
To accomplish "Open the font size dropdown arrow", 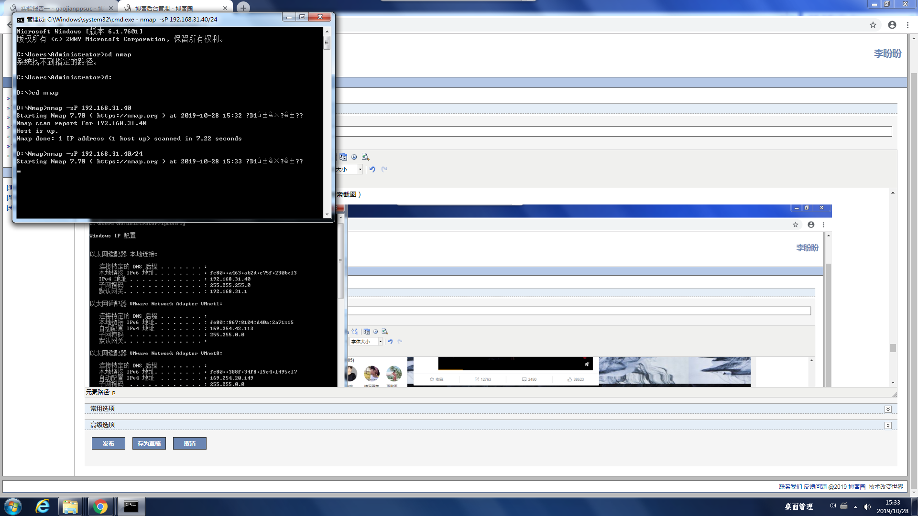I will click(x=360, y=169).
